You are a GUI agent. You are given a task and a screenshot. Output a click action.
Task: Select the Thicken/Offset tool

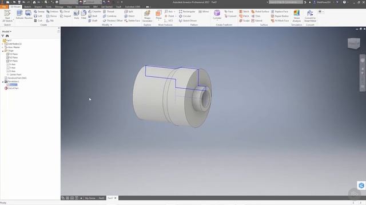click(x=113, y=20)
